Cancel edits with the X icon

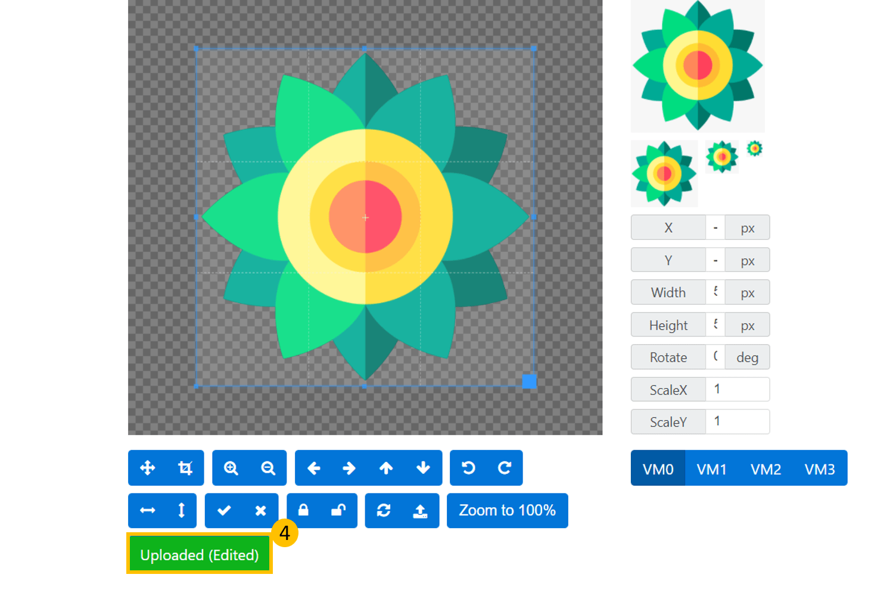point(260,510)
